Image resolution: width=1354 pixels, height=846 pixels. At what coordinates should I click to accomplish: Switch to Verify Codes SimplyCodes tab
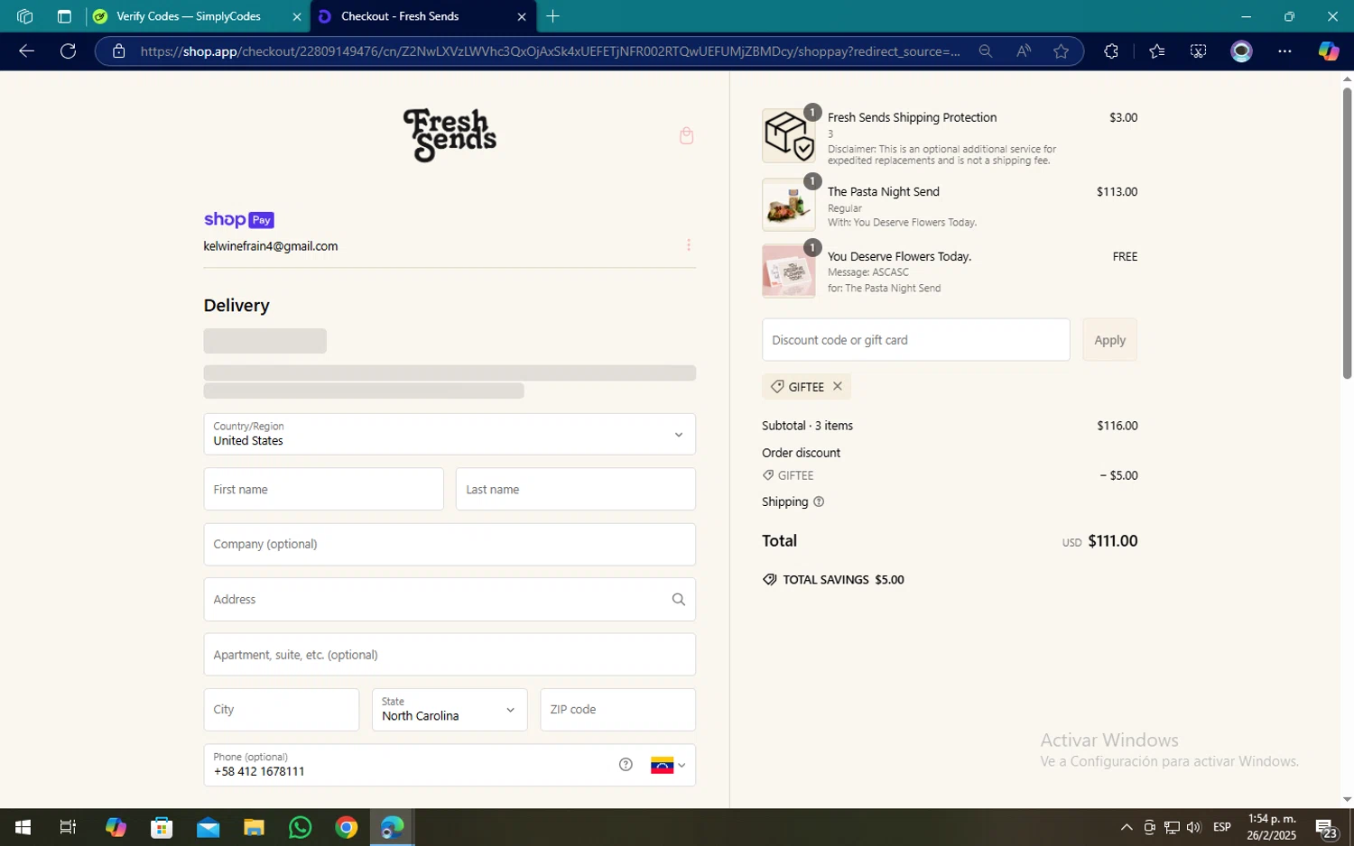189,16
